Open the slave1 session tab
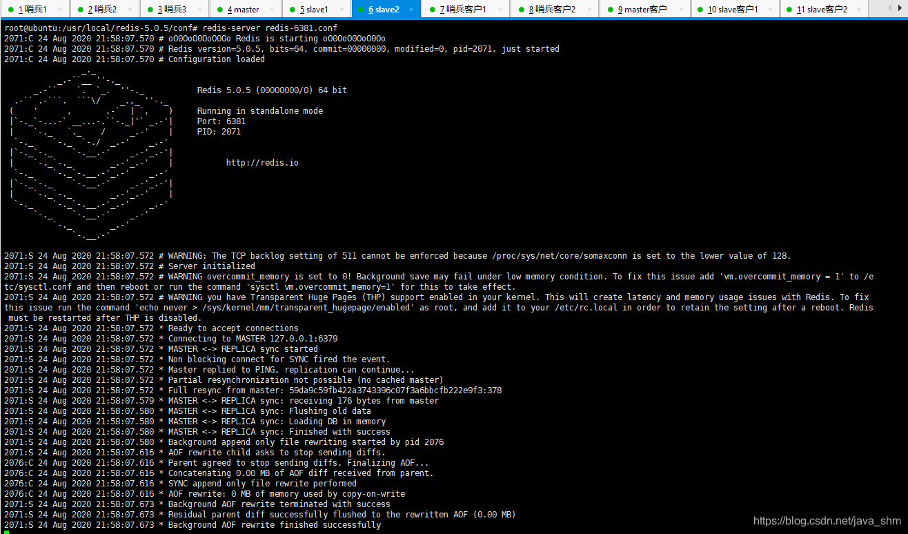Image resolution: width=908 pixels, height=534 pixels. (316, 10)
